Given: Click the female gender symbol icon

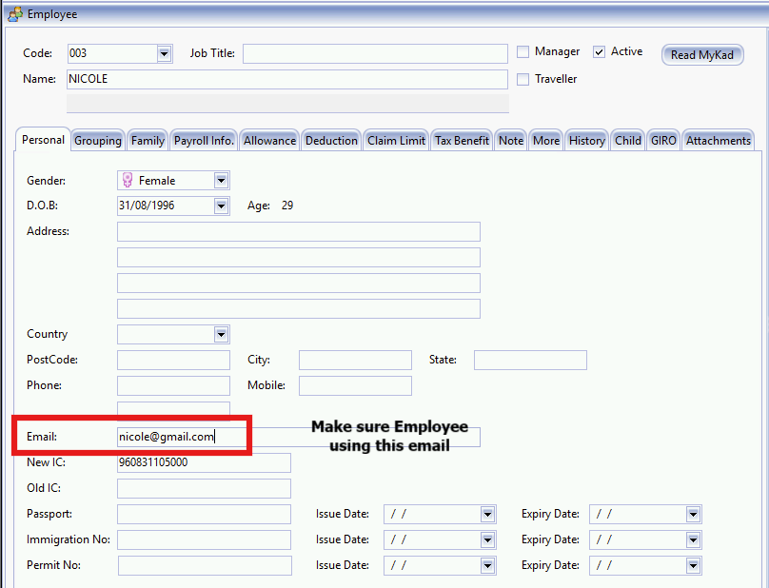Looking at the screenshot, I should point(127,180).
